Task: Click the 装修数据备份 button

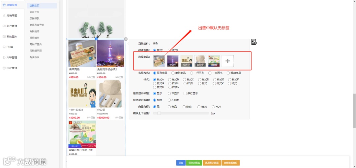Action: pyautogui.click(x=231, y=163)
